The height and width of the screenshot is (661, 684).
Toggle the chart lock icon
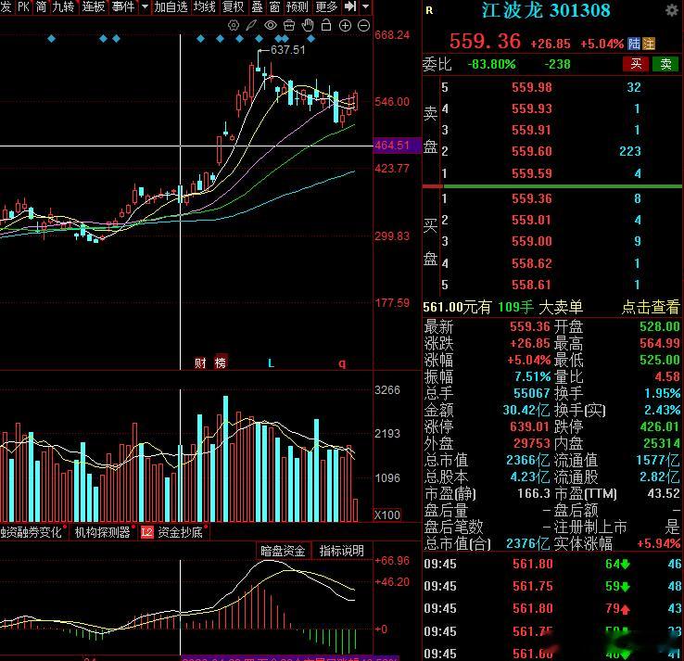(326, 25)
